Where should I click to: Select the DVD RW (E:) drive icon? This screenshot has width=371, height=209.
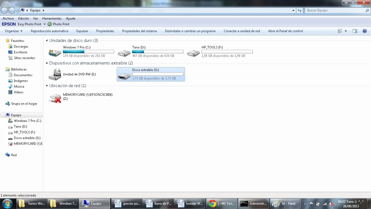[x=55, y=74]
